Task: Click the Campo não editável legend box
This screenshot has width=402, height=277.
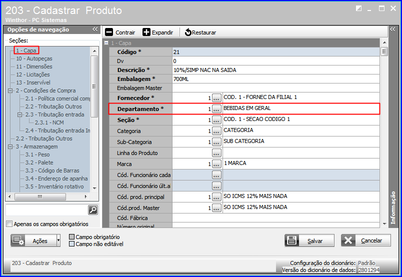Action: [x=72, y=244]
